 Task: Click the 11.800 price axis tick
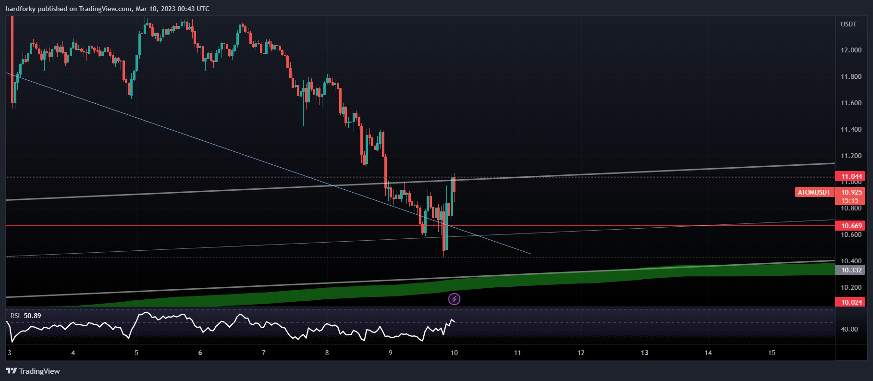tap(851, 76)
